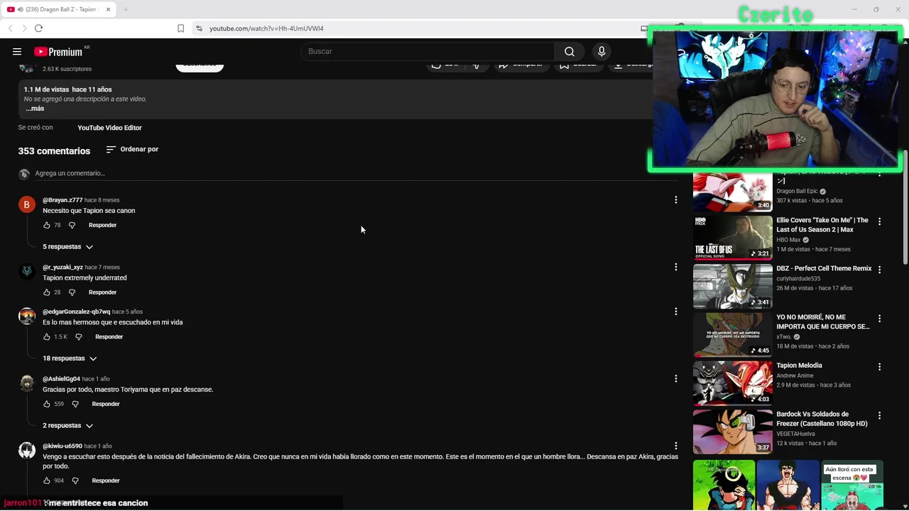The width and height of the screenshot is (909, 511).
Task: Open a new browser tab
Action: click(126, 9)
